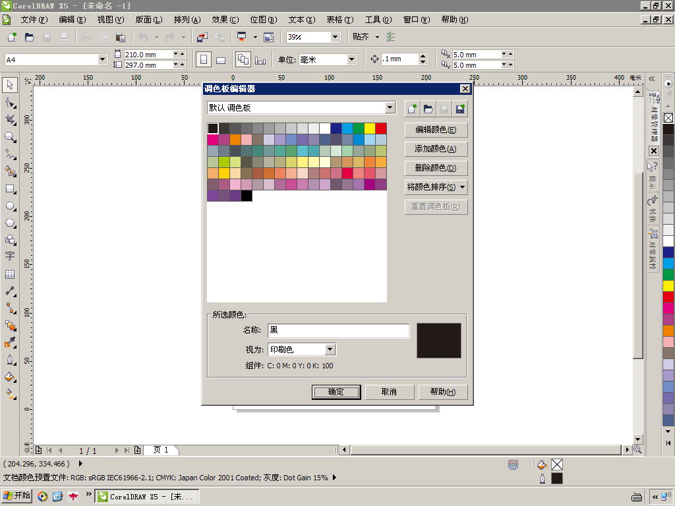Expand the treat-as print color dropdown
This screenshot has width=675, height=506.
click(x=330, y=349)
